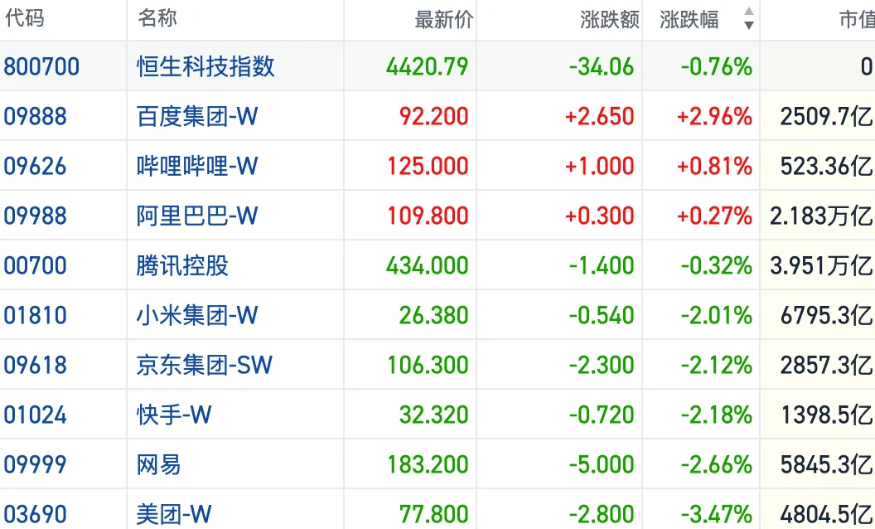Open 哔哩哔哩-W stock page
The image size is (875, 529).
point(197,167)
